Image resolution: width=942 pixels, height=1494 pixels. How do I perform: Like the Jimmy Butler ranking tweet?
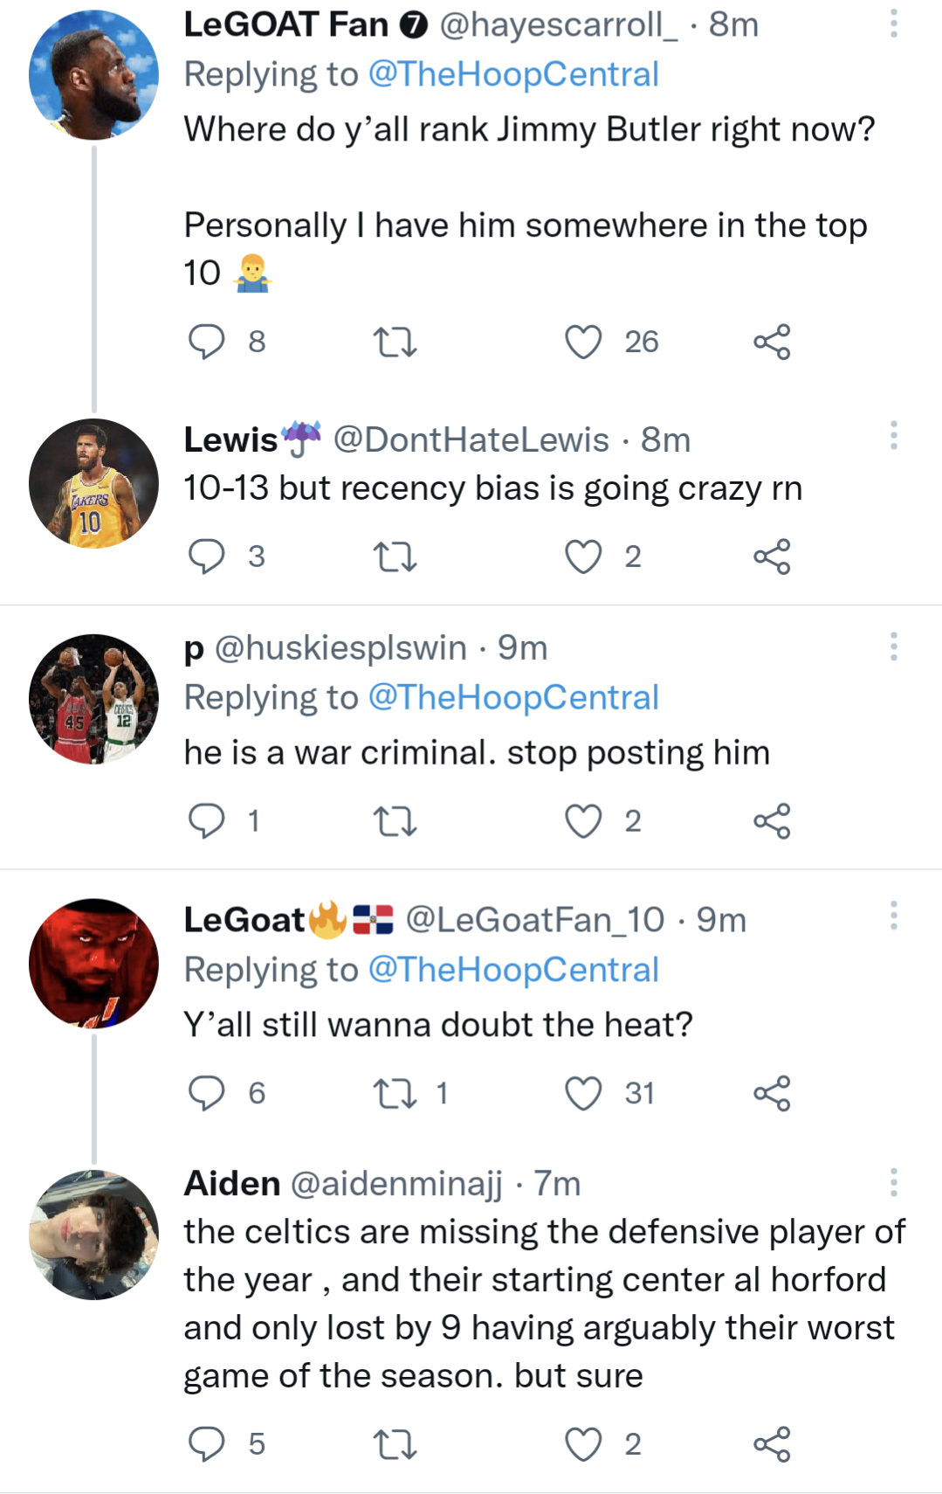click(583, 342)
